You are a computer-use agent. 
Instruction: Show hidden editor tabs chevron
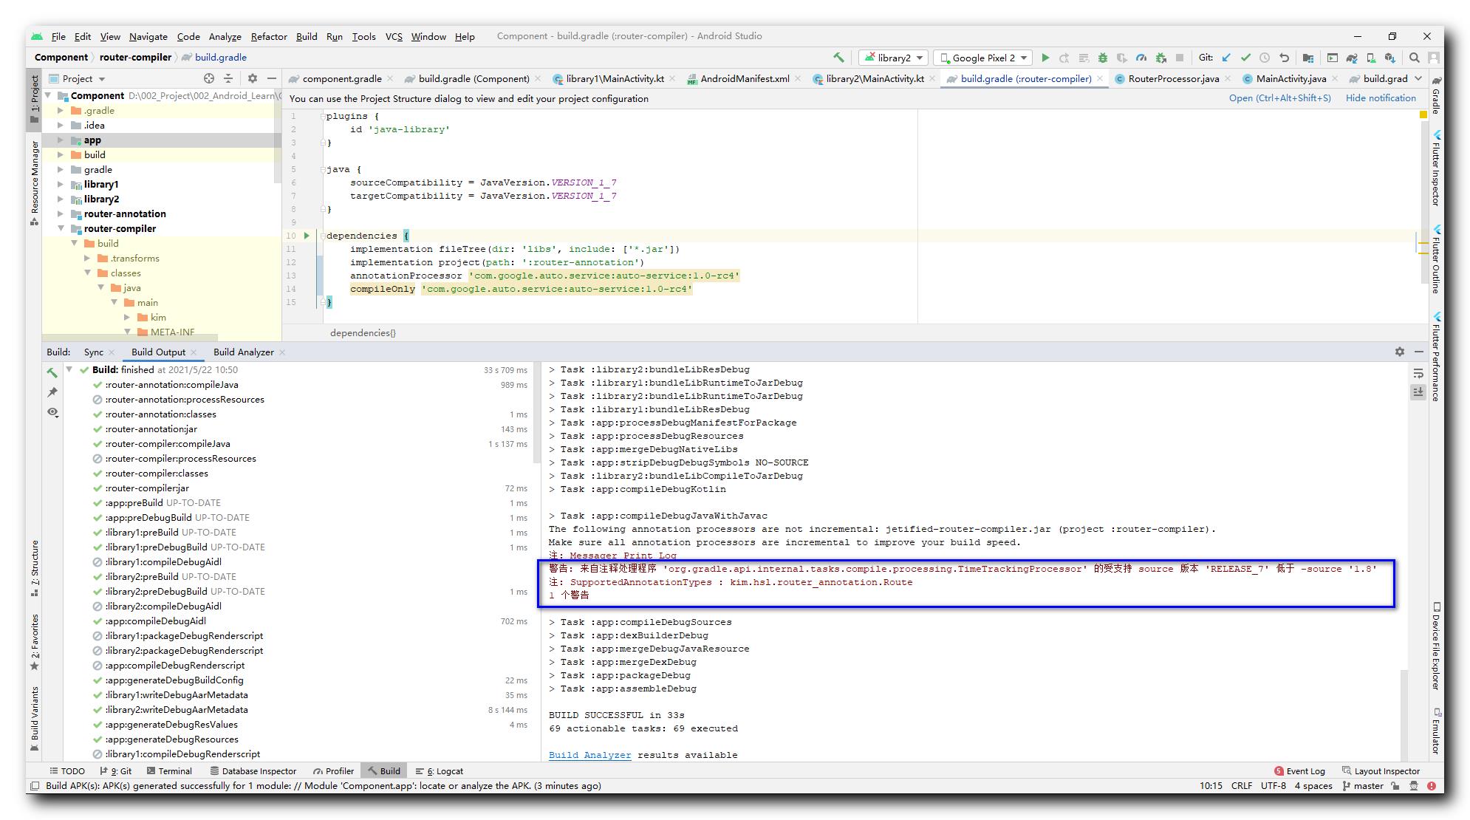coord(1418,78)
